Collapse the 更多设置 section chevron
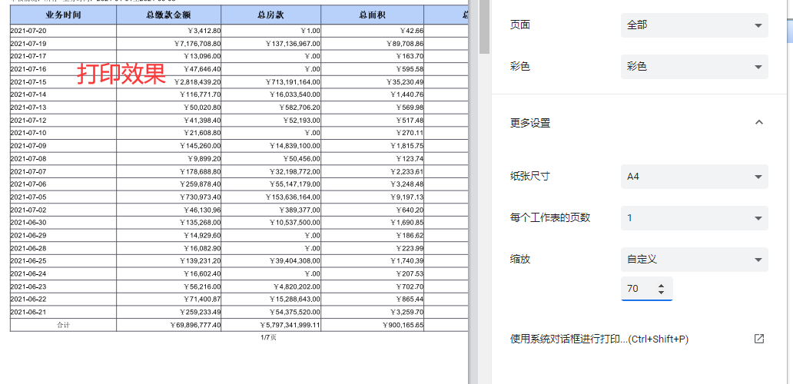The height and width of the screenshot is (384, 793). pos(758,122)
